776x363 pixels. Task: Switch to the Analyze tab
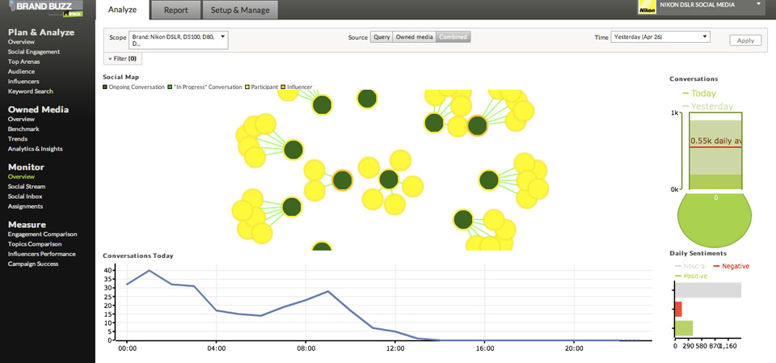(x=122, y=10)
